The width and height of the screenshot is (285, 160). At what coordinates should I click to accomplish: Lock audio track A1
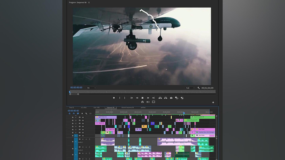[73, 142]
